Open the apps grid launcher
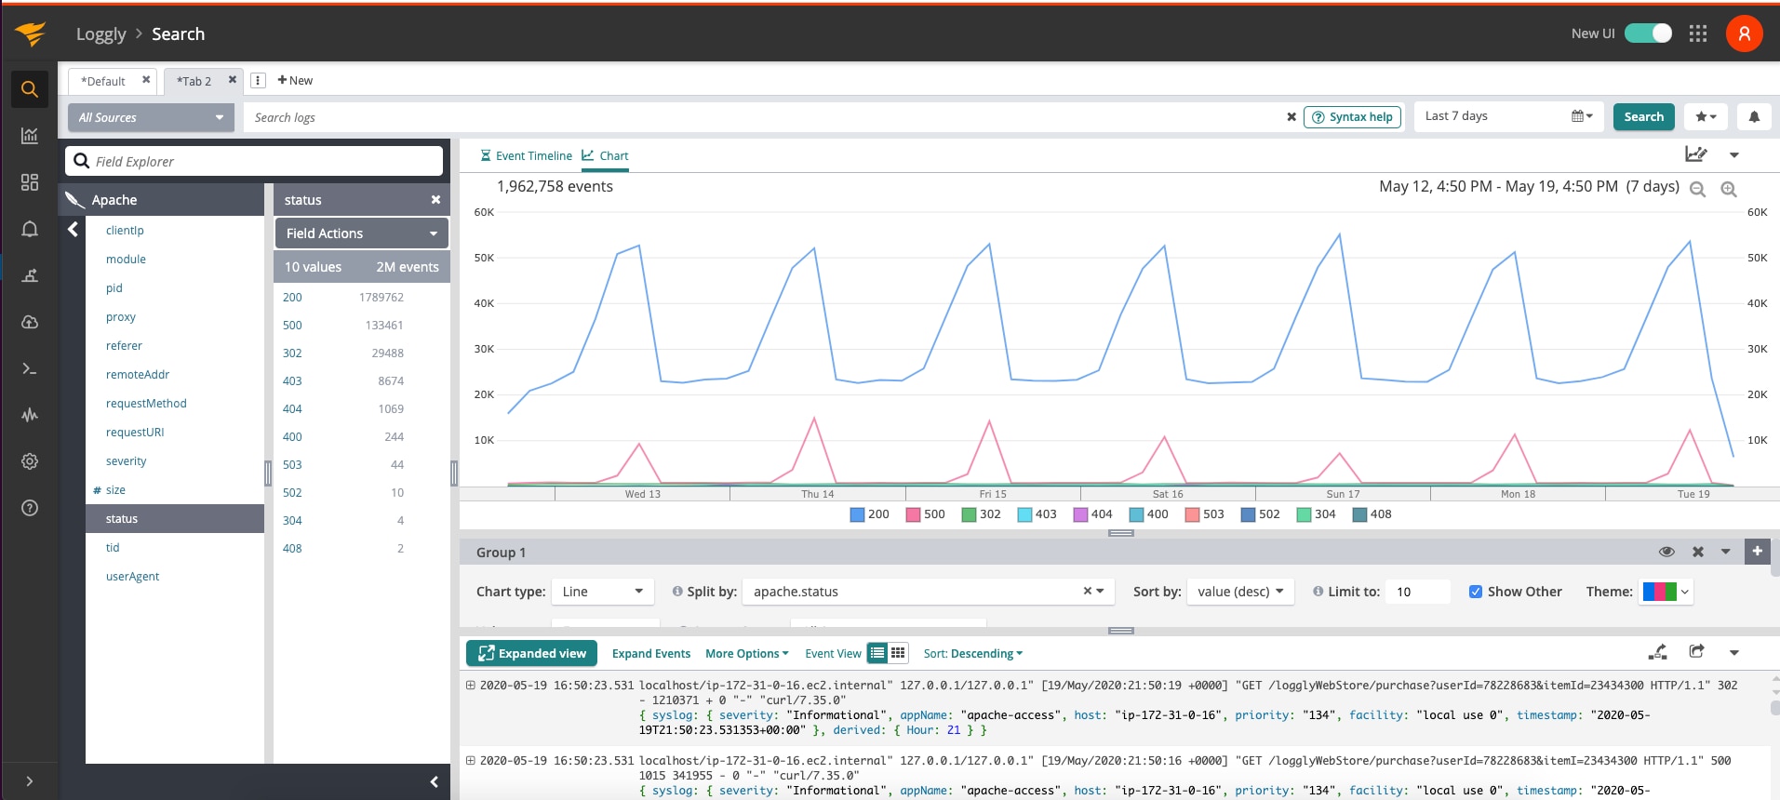The width and height of the screenshot is (1780, 800). coord(1698,33)
